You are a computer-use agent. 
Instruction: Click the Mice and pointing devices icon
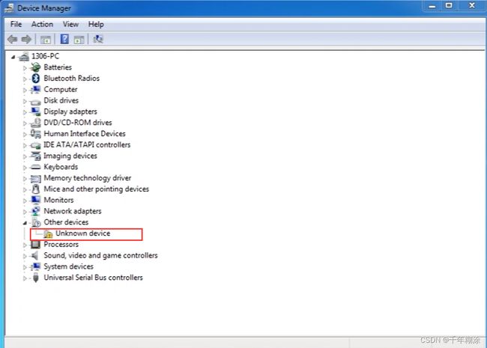36,189
